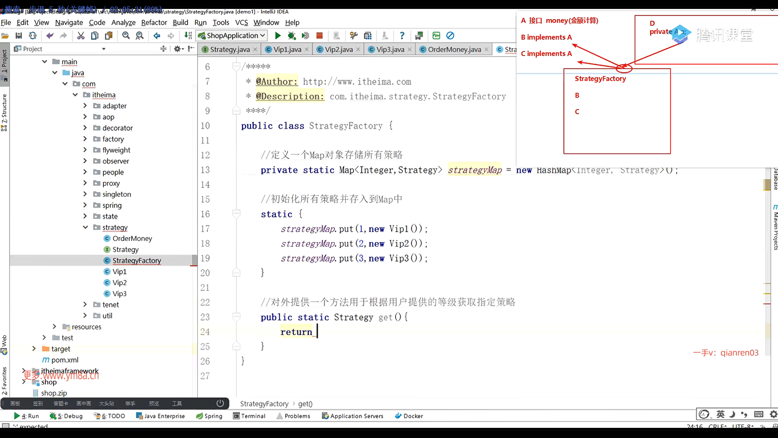Run ShopApplication with the green play icon
This screenshot has height=438, width=778.
point(278,36)
